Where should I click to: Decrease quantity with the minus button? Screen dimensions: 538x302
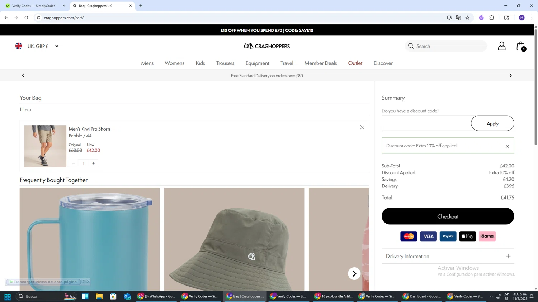pos(73,163)
